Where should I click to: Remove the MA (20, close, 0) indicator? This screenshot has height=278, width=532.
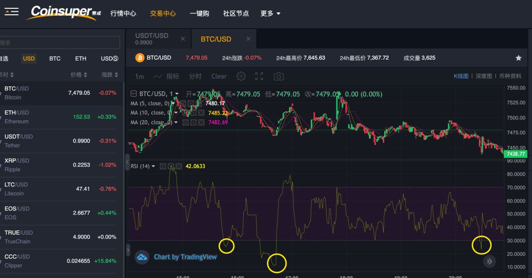pos(201,122)
